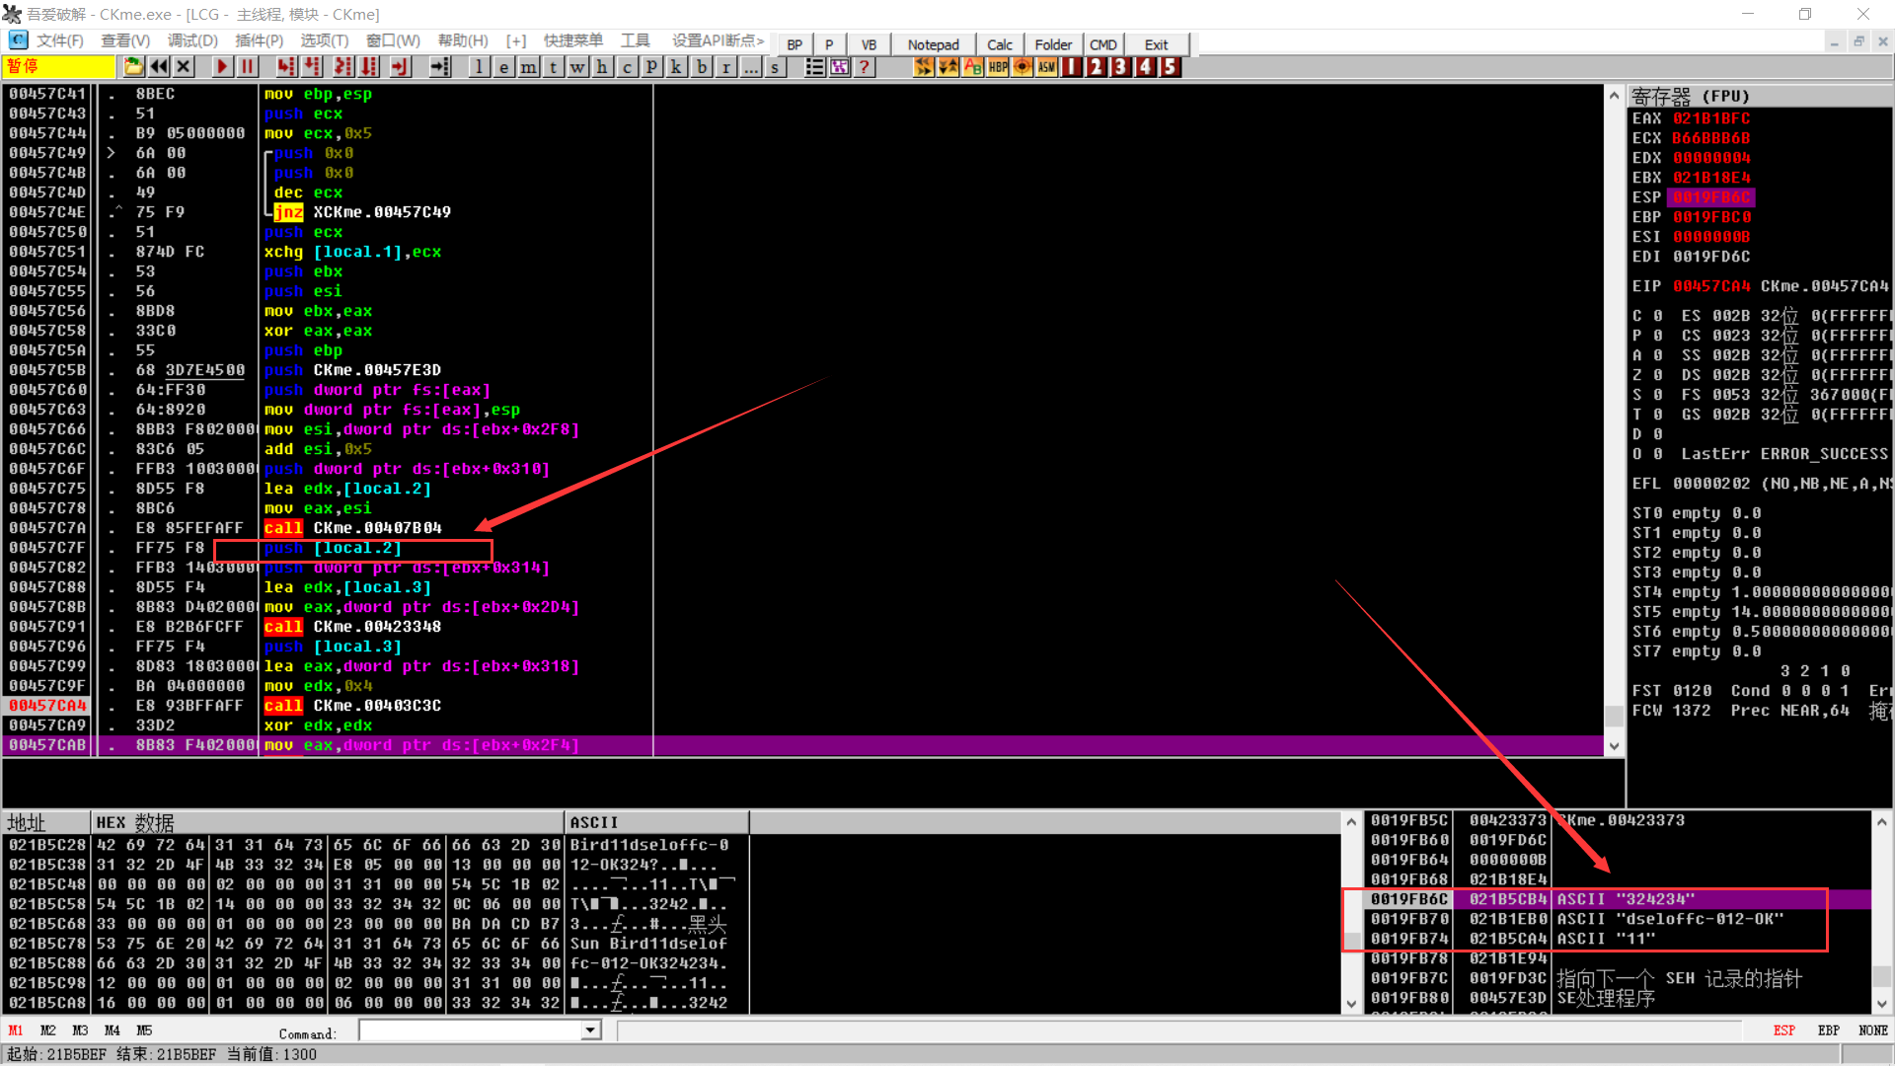The image size is (1895, 1066).
Task: Click the CMD command icon
Action: click(x=1103, y=43)
